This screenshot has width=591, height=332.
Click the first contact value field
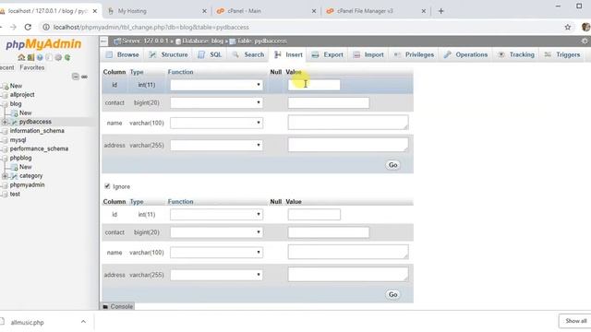(329, 102)
